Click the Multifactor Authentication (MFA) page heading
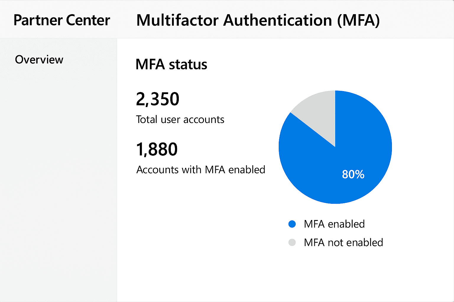 (258, 20)
